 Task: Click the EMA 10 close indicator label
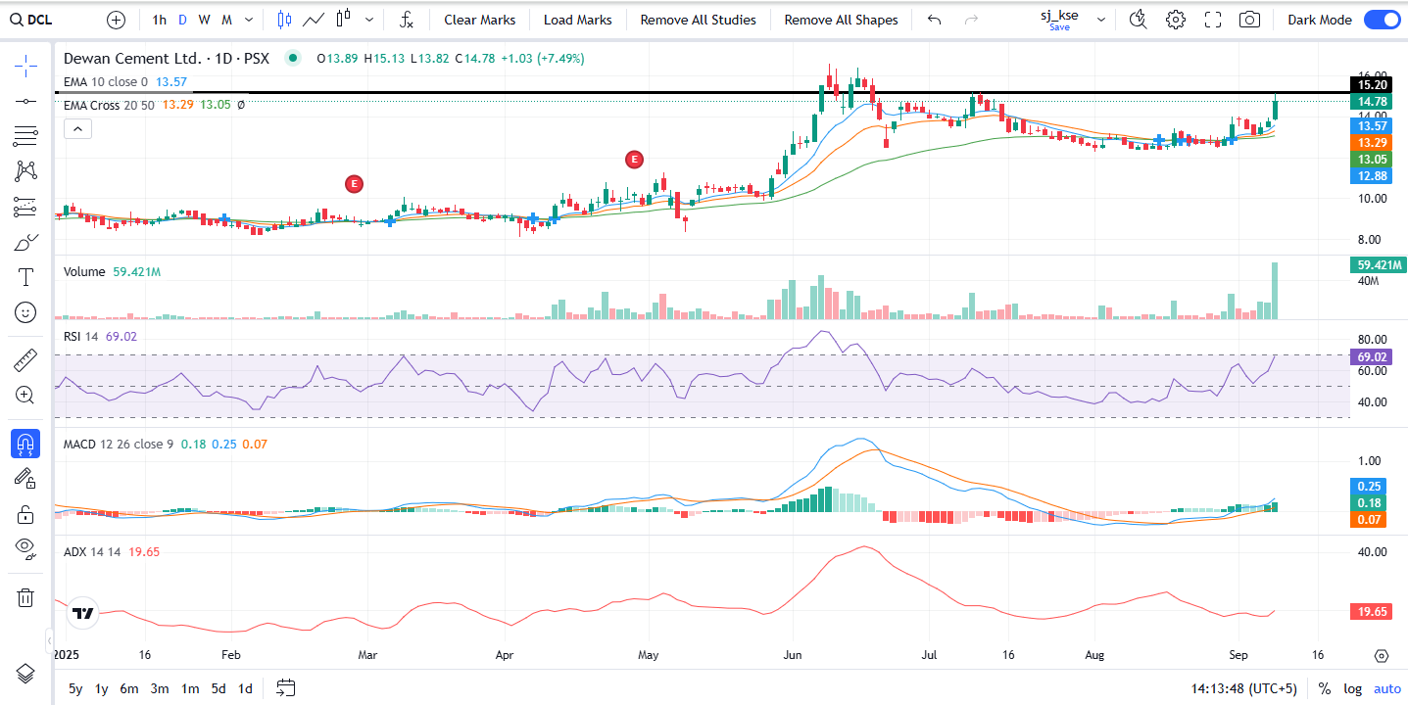[x=106, y=82]
